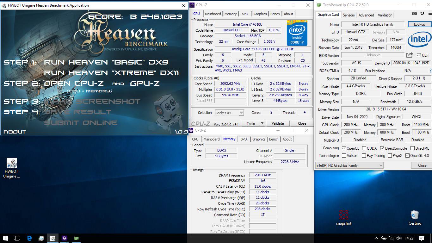Open the Intel(R) HD Graphics Family GPU dropdown
The height and width of the screenshot is (243, 432).
[x=349, y=165]
